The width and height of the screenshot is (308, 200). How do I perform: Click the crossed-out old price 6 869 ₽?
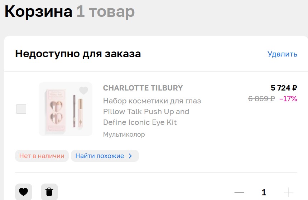coord(261,98)
